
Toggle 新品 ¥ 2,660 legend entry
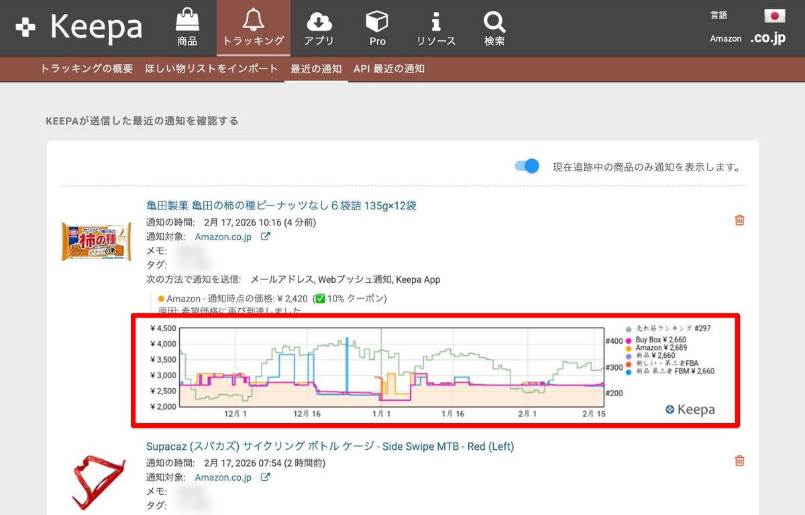[x=649, y=355]
